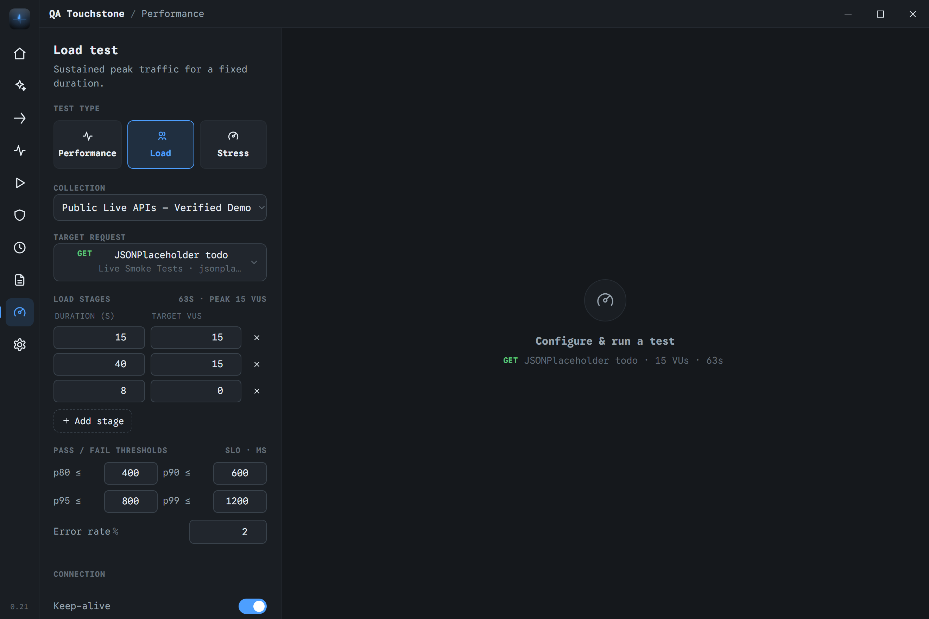Screen dimensions: 929x619
Task: Edit the p90 threshold field
Action: tap(240, 473)
